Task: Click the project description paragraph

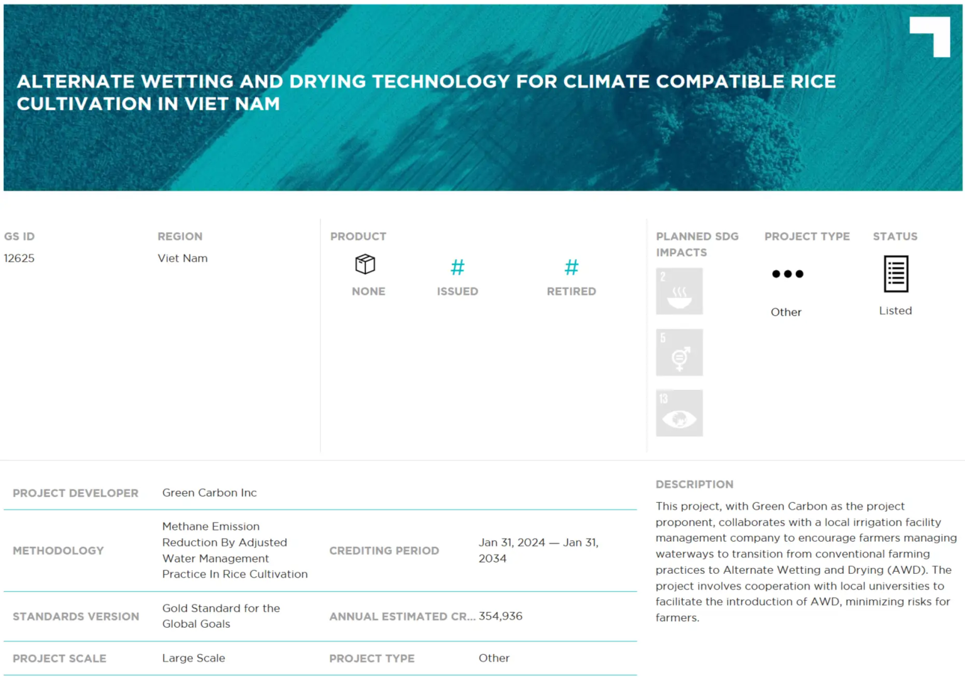Action: pyautogui.click(x=805, y=562)
